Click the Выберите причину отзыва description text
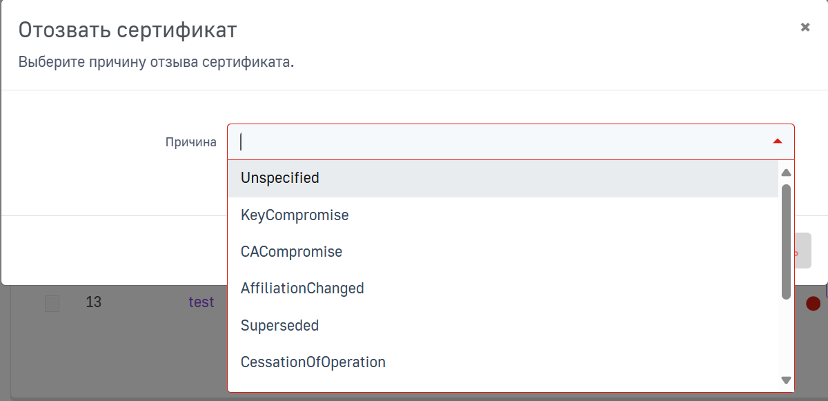This screenshot has width=828, height=401. coord(156,62)
